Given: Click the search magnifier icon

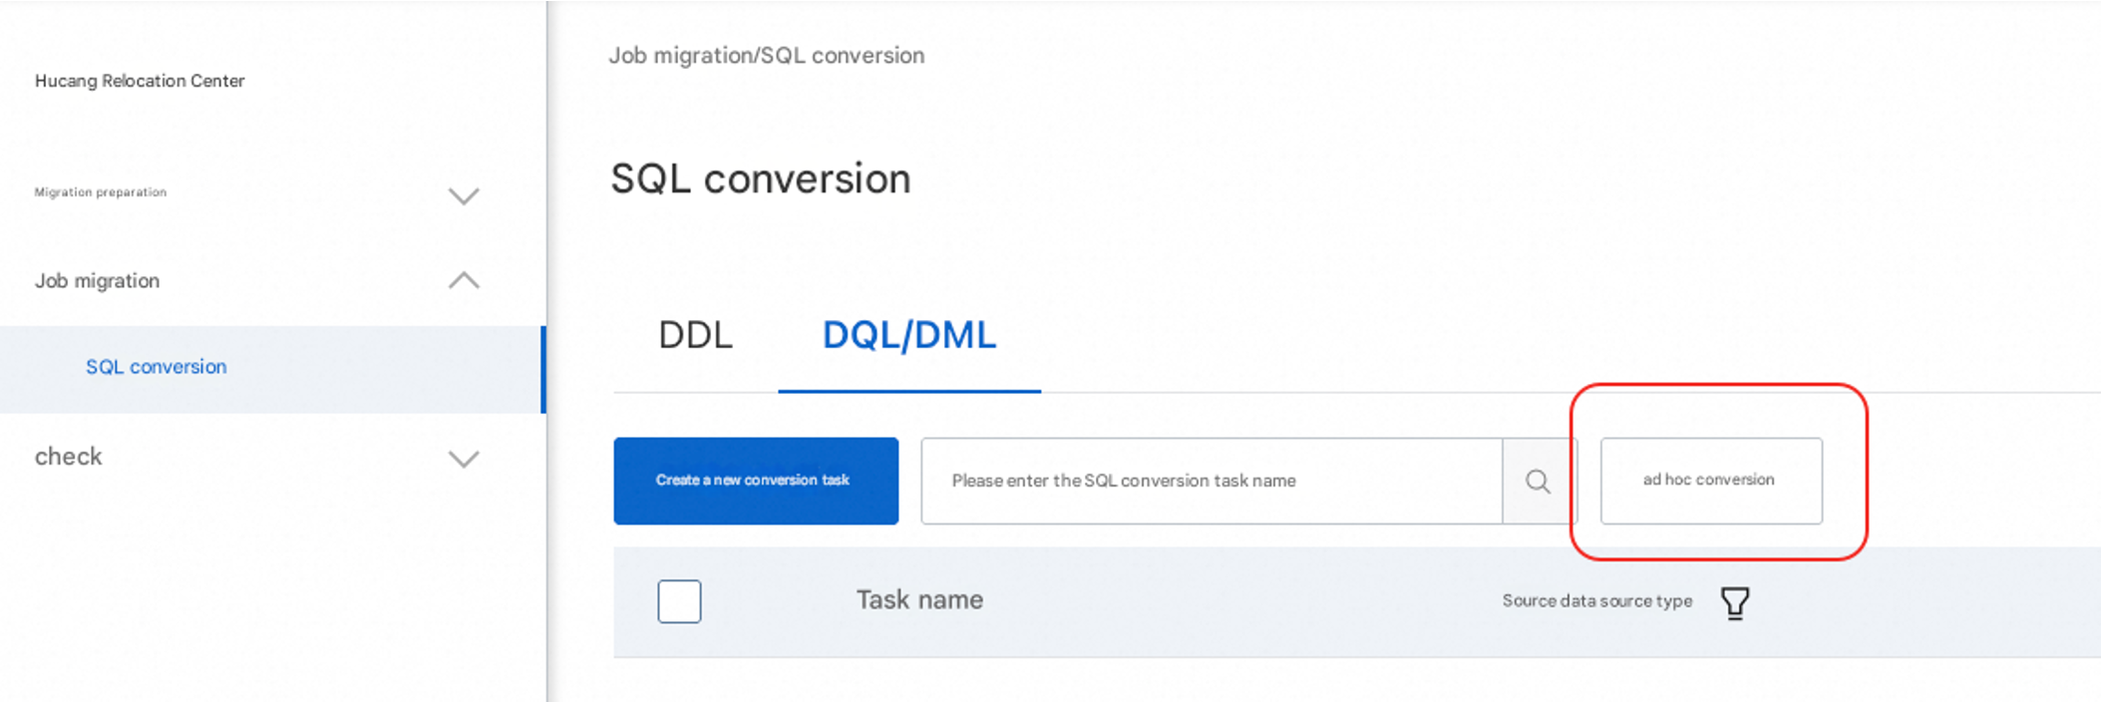Looking at the screenshot, I should tap(1538, 482).
